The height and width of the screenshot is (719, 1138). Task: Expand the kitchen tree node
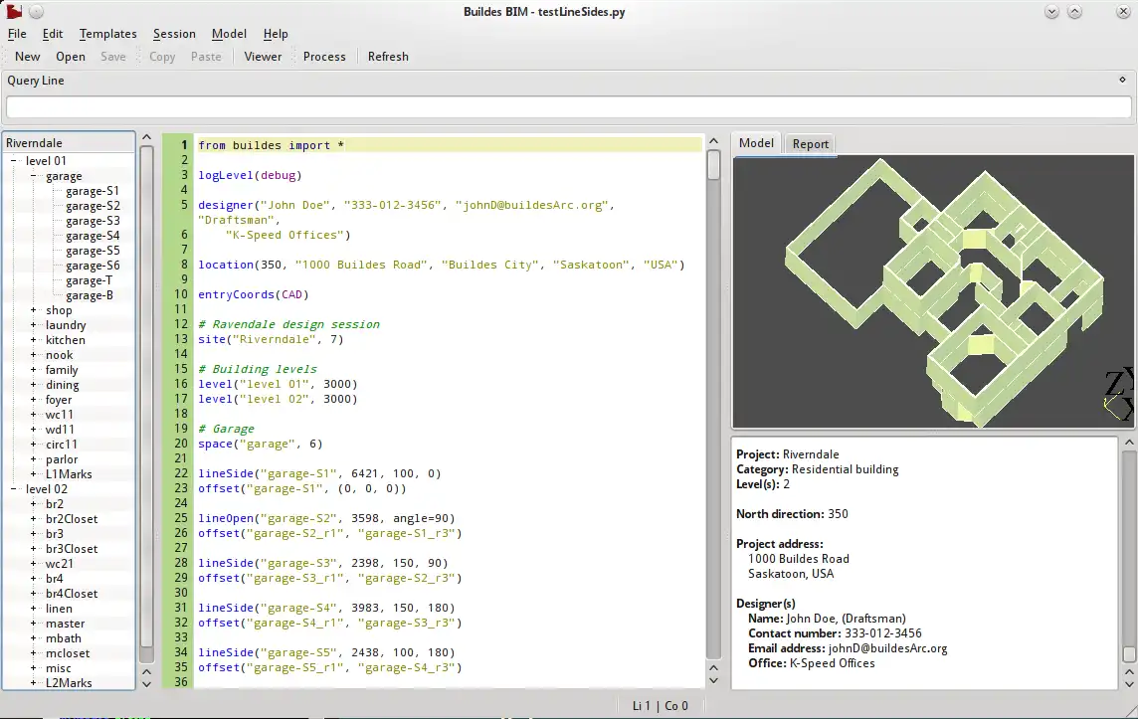pos(33,340)
